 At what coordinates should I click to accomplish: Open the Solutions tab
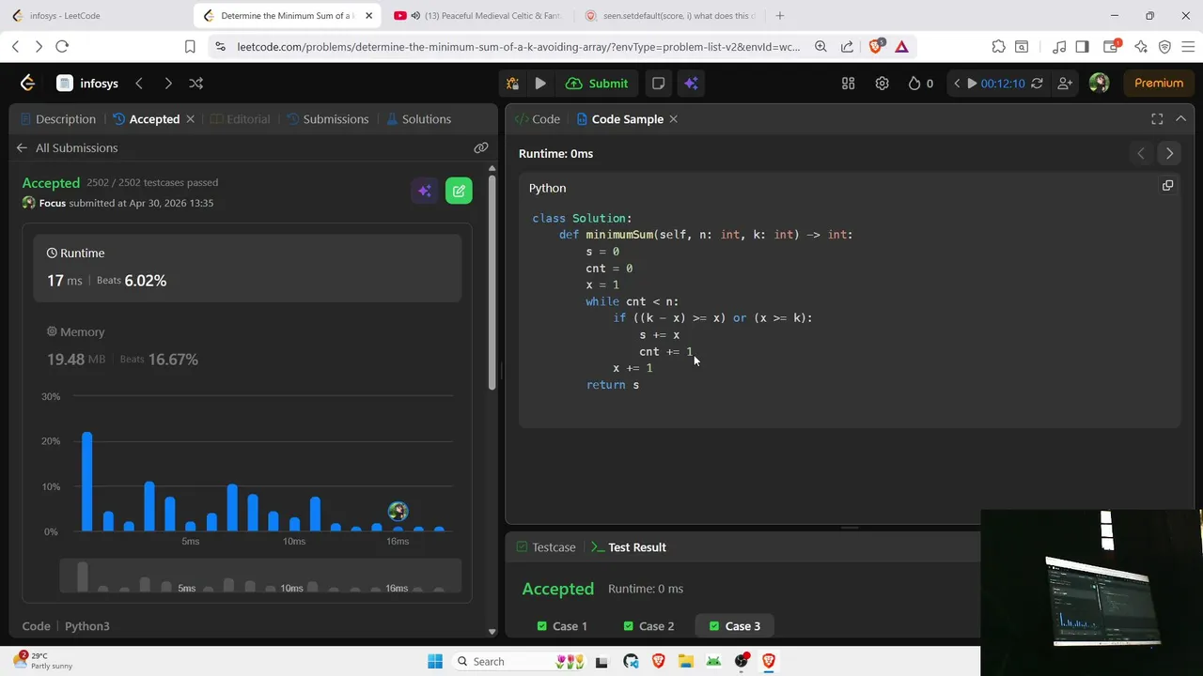click(419, 119)
